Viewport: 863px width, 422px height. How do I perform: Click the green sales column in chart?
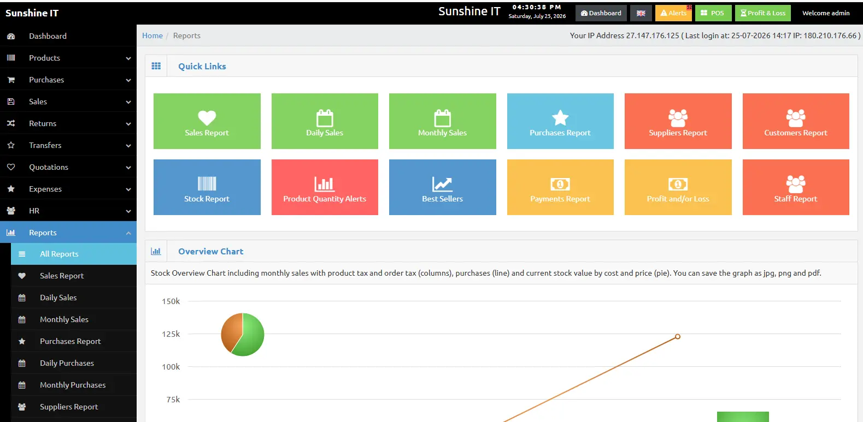click(x=743, y=417)
